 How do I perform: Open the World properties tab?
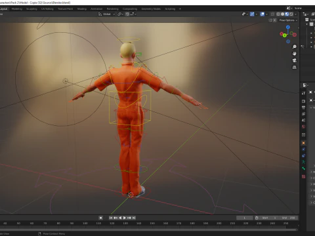click(x=303, y=127)
